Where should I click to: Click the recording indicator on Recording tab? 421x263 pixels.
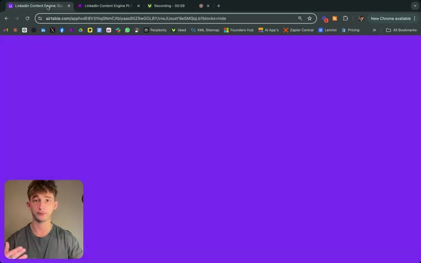[x=201, y=6]
